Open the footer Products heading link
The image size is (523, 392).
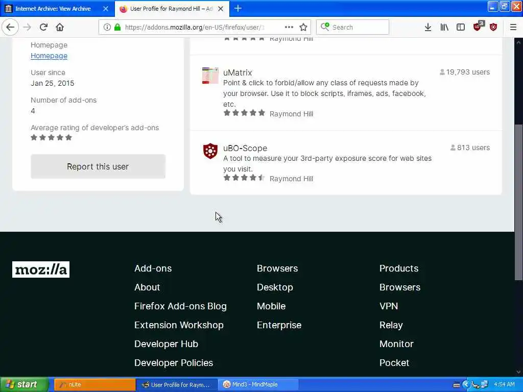pyautogui.click(x=398, y=268)
